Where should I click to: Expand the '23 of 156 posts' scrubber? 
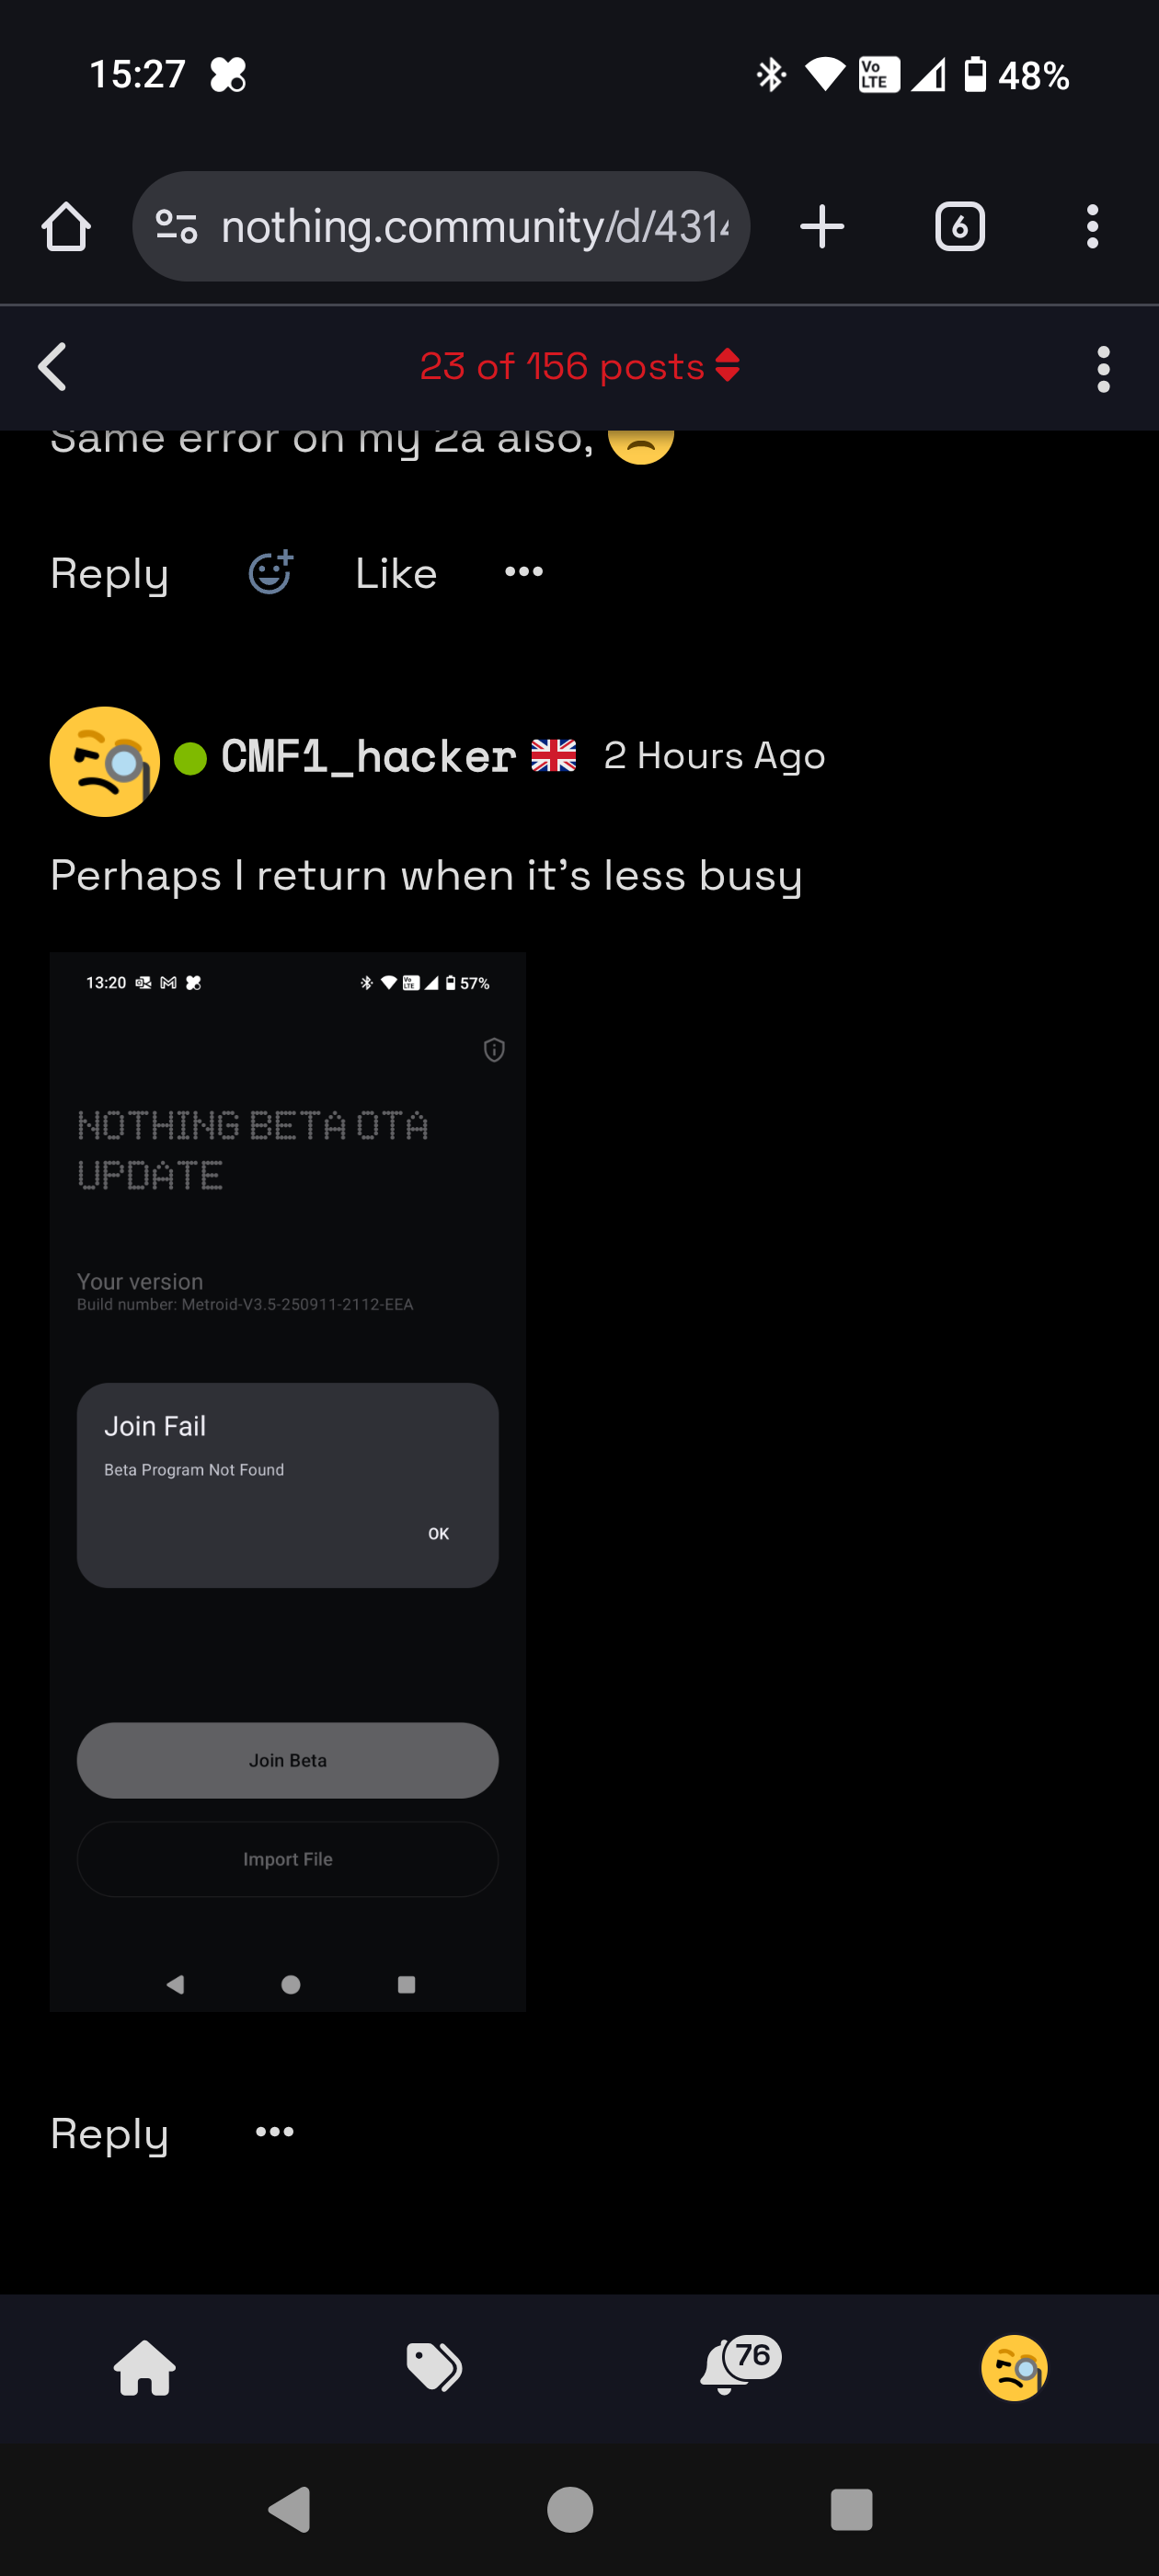580,367
